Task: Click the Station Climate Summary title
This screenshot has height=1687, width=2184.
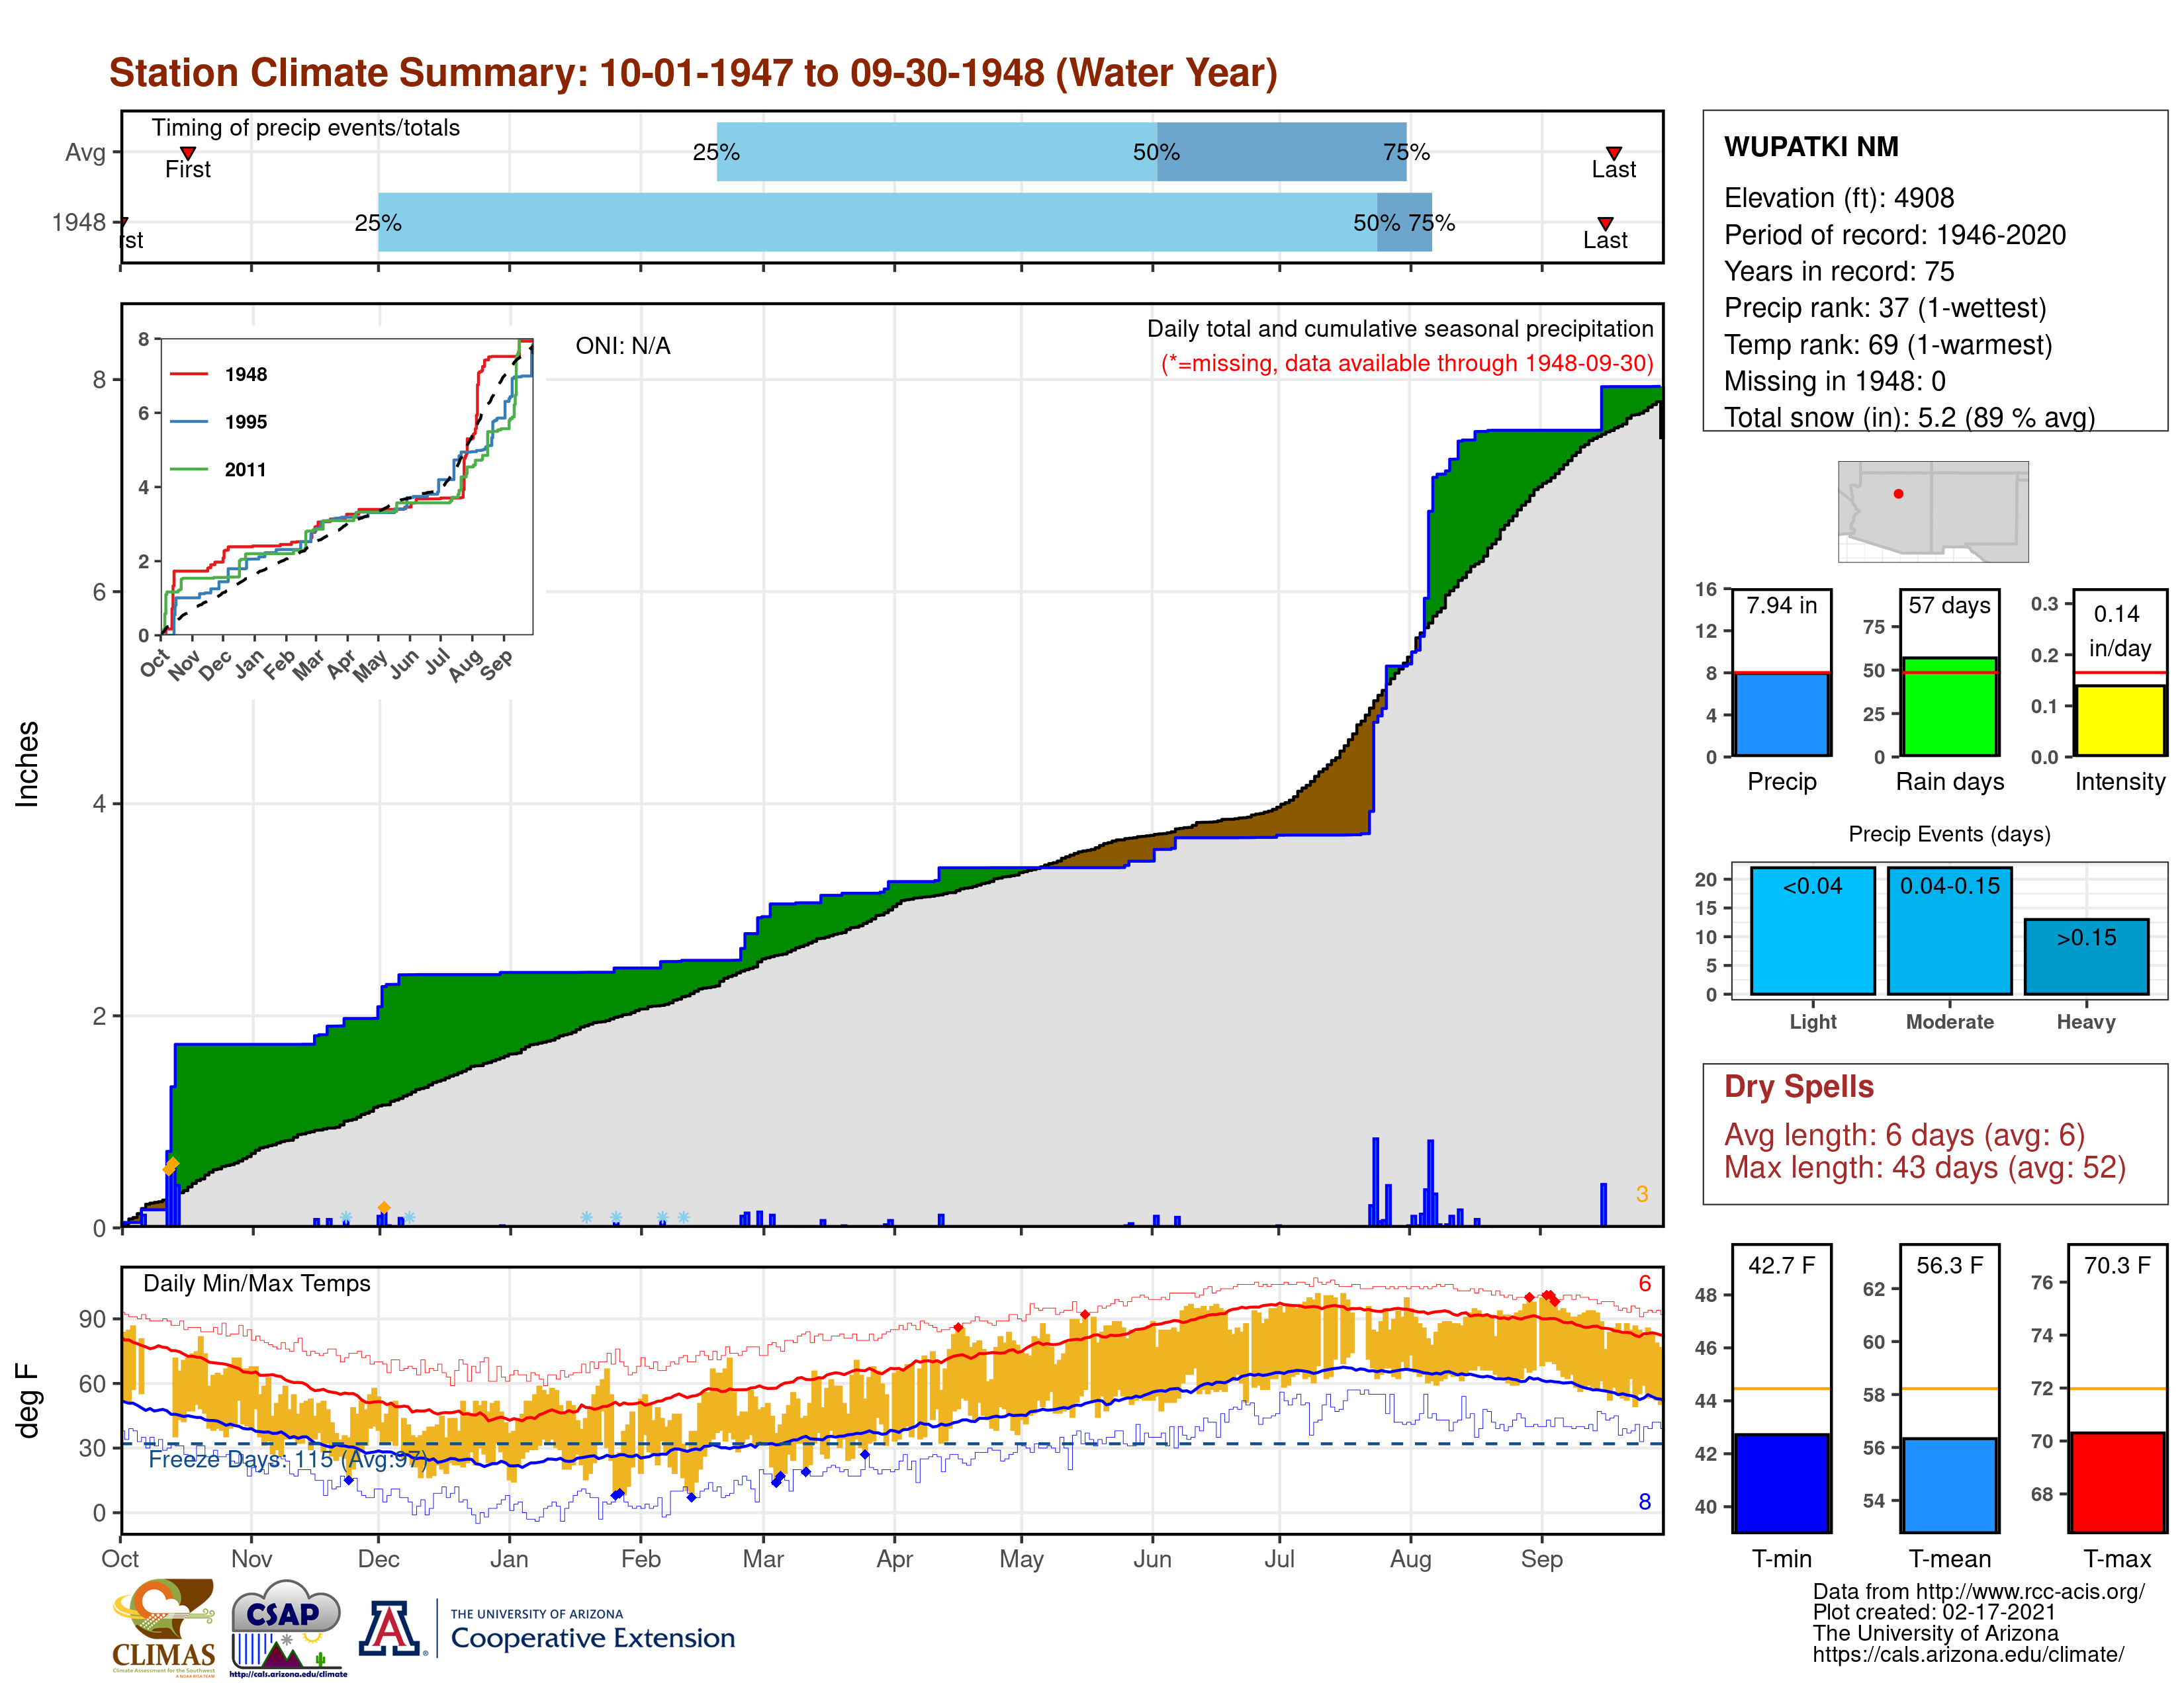Action: [x=693, y=73]
